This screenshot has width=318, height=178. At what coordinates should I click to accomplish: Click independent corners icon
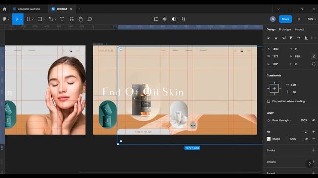tap(314, 64)
